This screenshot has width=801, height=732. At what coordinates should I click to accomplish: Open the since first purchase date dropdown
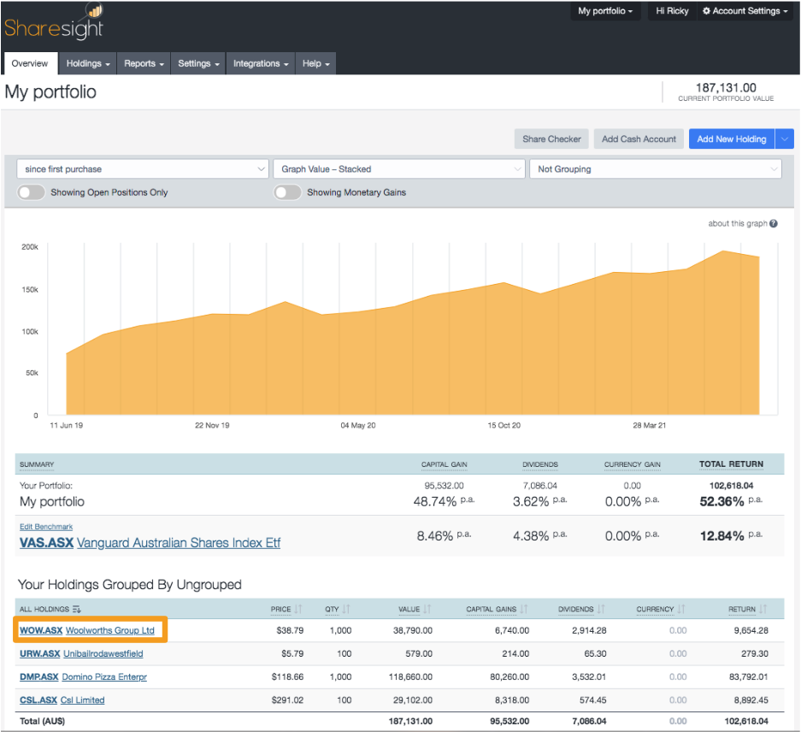[143, 168]
